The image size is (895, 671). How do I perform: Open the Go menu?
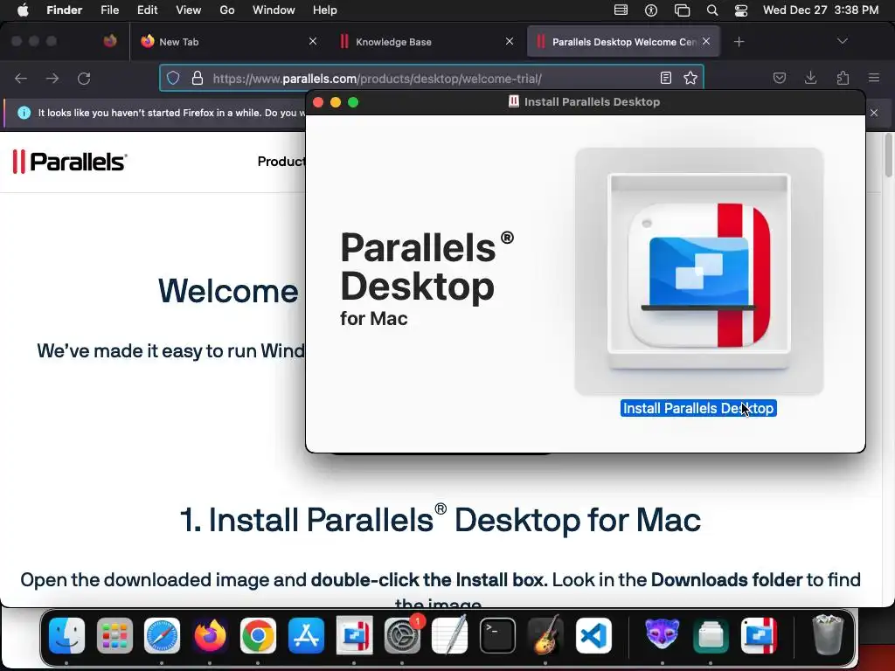click(x=227, y=10)
